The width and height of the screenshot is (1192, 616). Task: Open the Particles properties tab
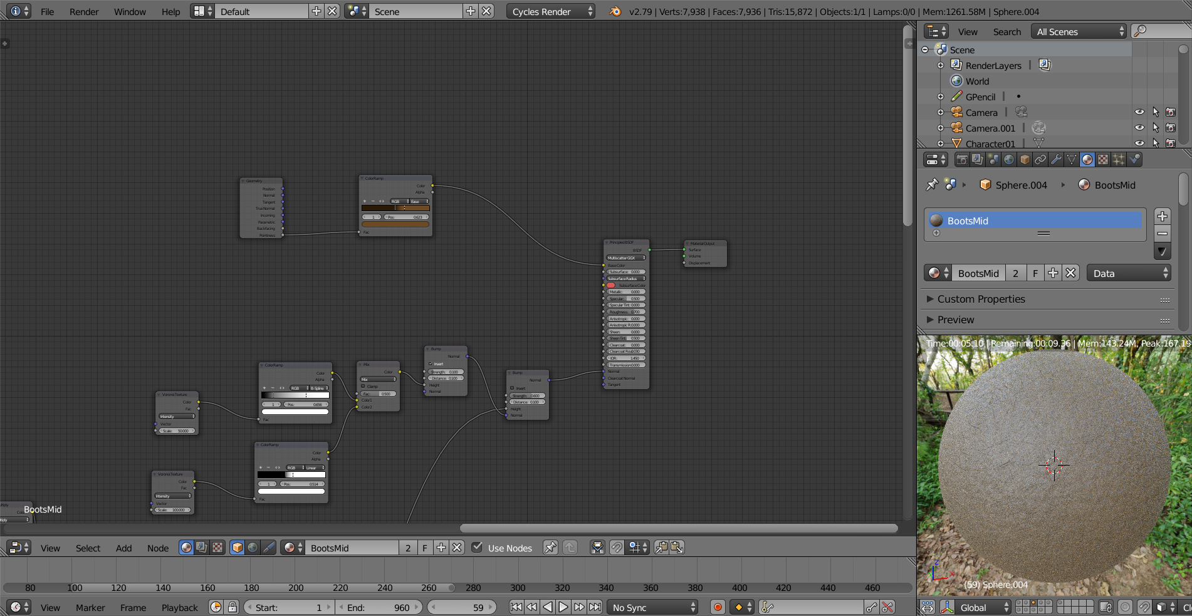[1118, 160]
